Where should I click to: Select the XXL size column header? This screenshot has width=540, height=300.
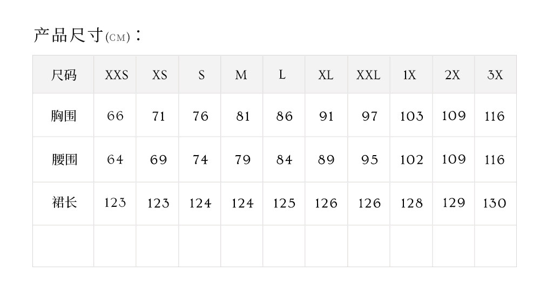pyautogui.click(x=368, y=75)
